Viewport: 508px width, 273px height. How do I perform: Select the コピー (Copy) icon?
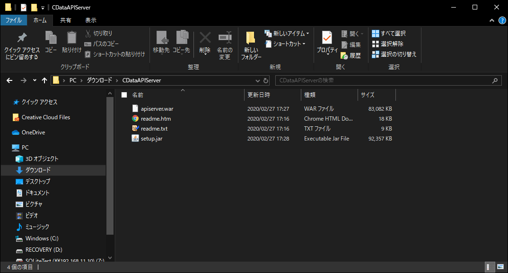click(x=51, y=37)
